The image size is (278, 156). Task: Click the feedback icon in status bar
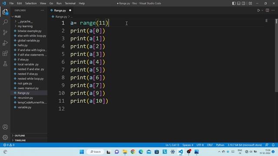point(267,145)
